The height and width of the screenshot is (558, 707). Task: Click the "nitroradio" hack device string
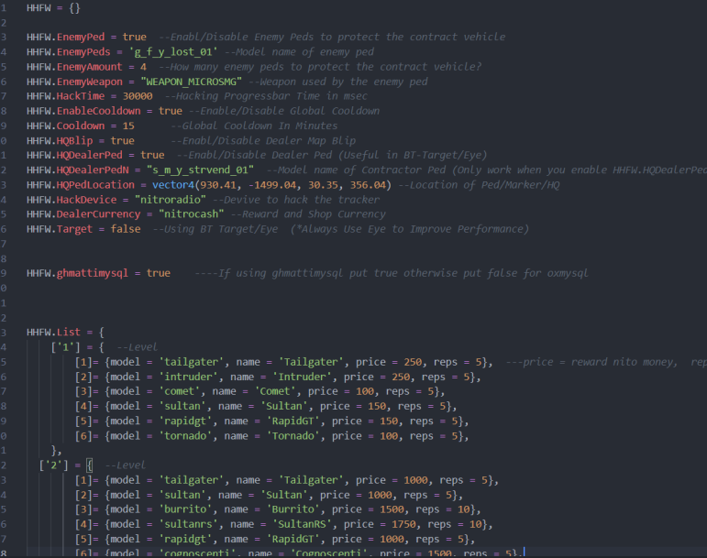[x=171, y=200]
